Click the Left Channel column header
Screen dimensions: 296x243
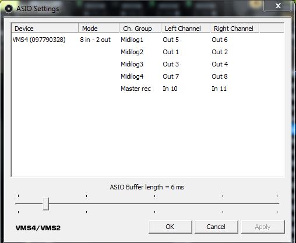pos(186,29)
